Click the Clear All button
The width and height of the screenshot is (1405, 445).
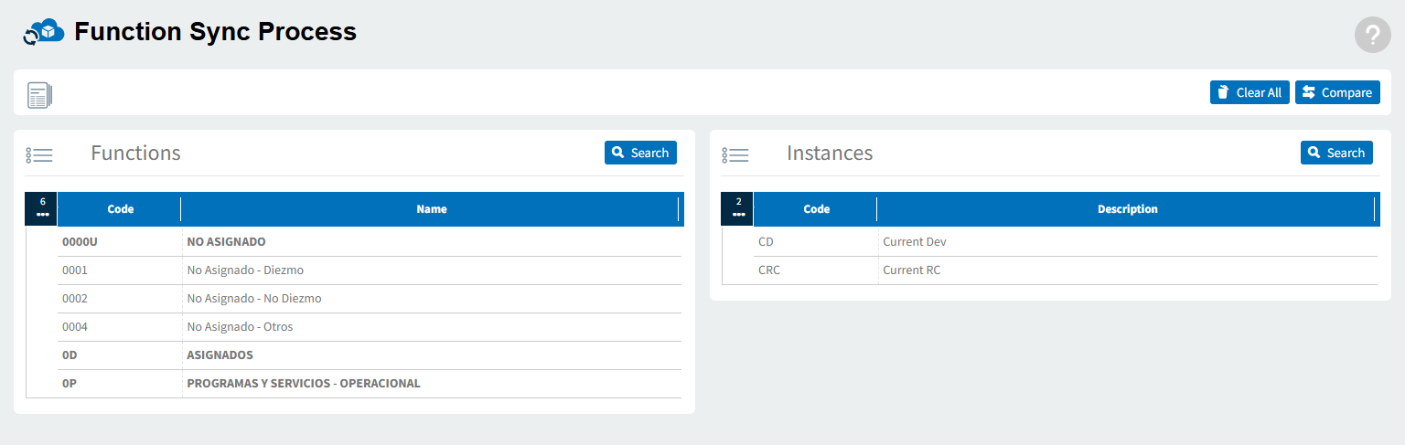1249,92
